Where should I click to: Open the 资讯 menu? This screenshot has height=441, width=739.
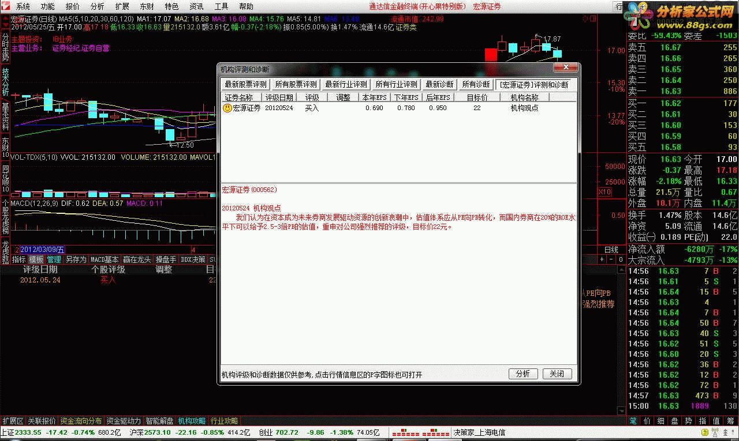pos(196,6)
